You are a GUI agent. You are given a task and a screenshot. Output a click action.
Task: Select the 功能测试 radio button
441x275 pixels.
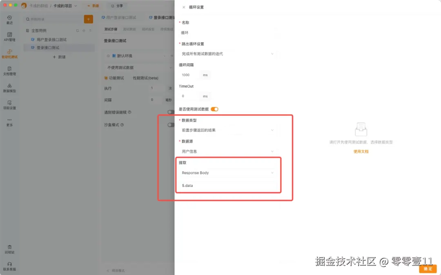tap(106, 78)
